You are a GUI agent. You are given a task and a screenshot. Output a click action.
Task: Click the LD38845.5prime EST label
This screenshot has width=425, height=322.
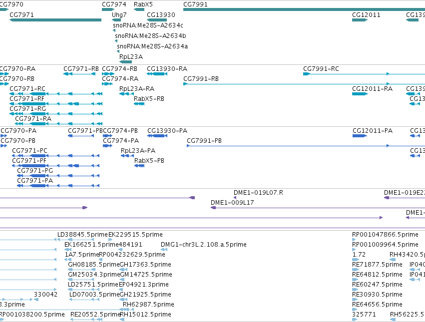83,235
